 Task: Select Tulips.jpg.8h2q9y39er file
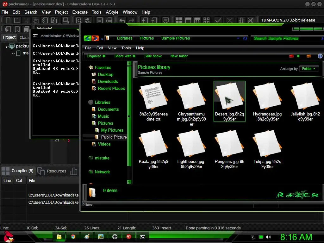(x=267, y=149)
